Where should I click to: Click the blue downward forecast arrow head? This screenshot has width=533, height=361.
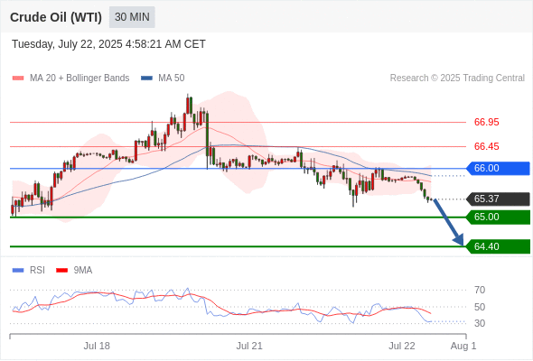tap(459, 240)
